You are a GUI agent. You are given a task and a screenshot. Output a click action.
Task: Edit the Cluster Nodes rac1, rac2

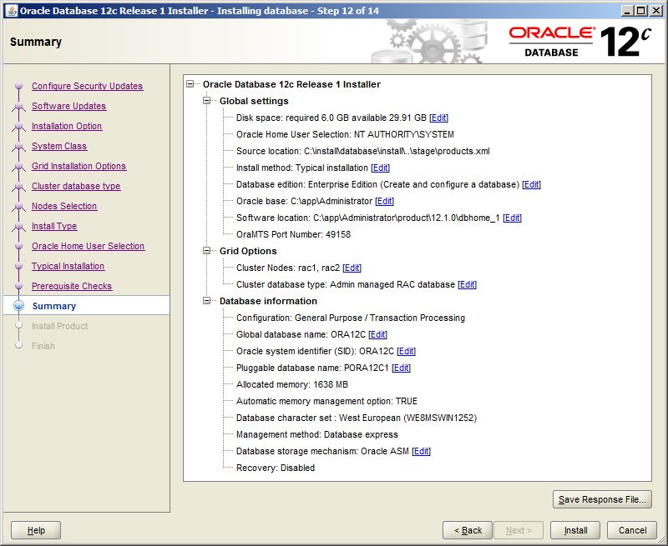coord(352,268)
